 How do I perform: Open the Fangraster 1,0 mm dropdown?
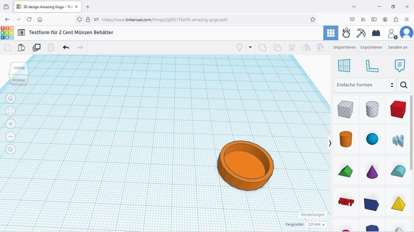(316, 224)
